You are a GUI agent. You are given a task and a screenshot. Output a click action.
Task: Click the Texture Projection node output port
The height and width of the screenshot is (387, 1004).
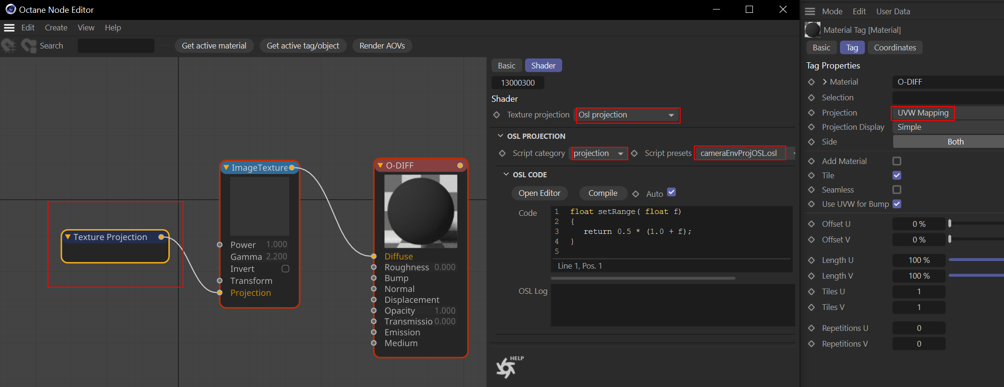pyautogui.click(x=162, y=237)
